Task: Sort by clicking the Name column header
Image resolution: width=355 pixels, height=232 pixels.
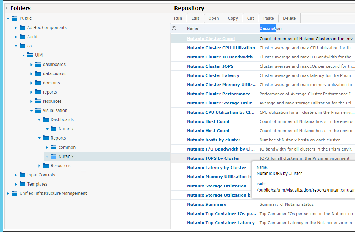Action: pyautogui.click(x=193, y=28)
